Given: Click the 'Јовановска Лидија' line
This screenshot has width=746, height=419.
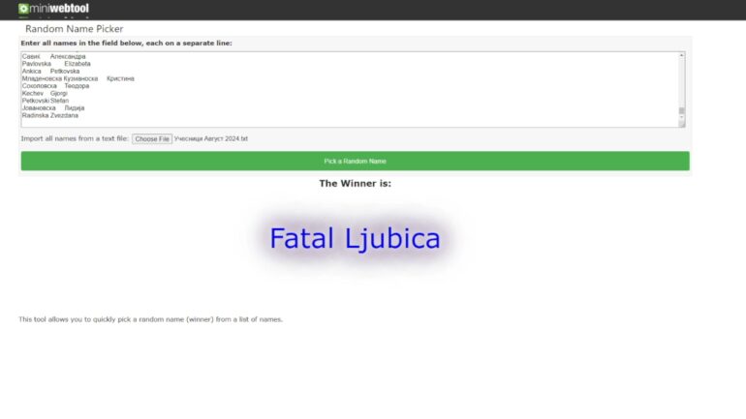Looking at the screenshot, I should coord(53,108).
